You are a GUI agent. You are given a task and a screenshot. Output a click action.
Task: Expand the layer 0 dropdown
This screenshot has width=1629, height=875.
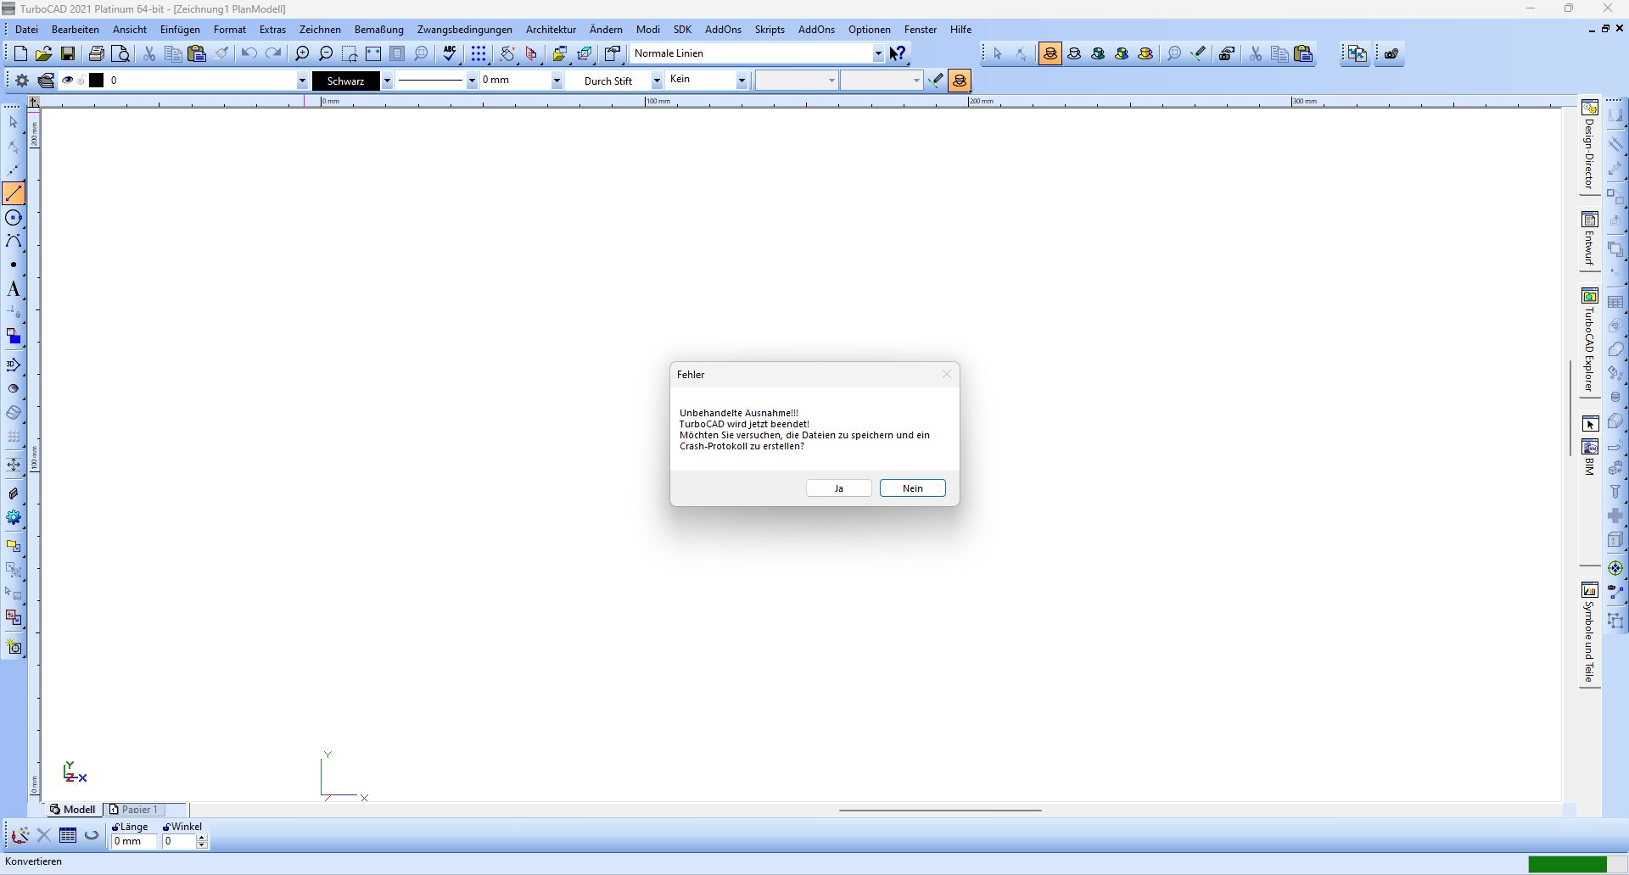tap(301, 81)
